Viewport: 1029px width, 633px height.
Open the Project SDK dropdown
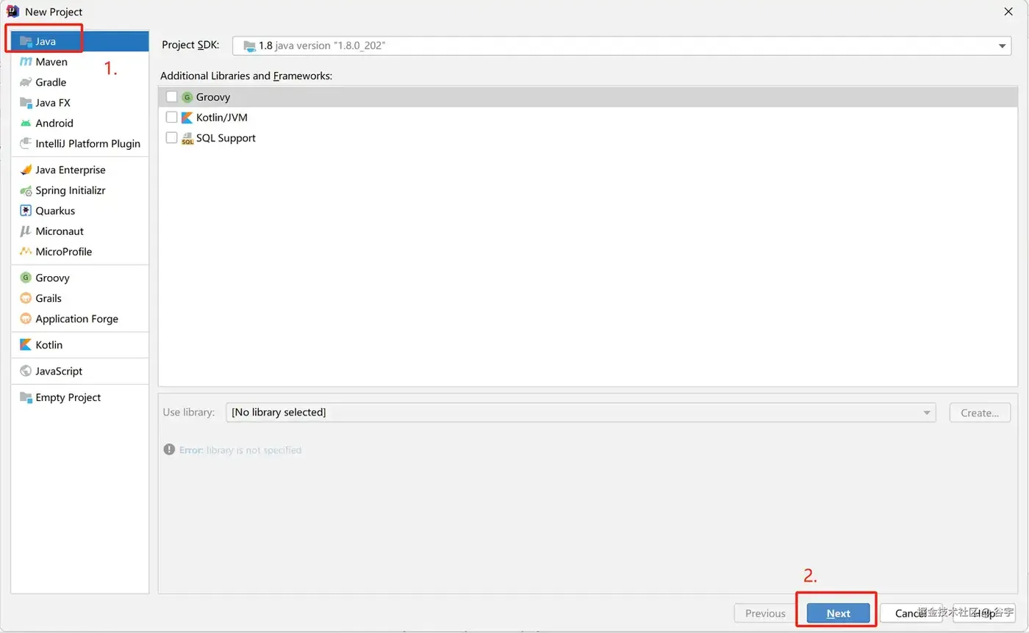point(622,46)
